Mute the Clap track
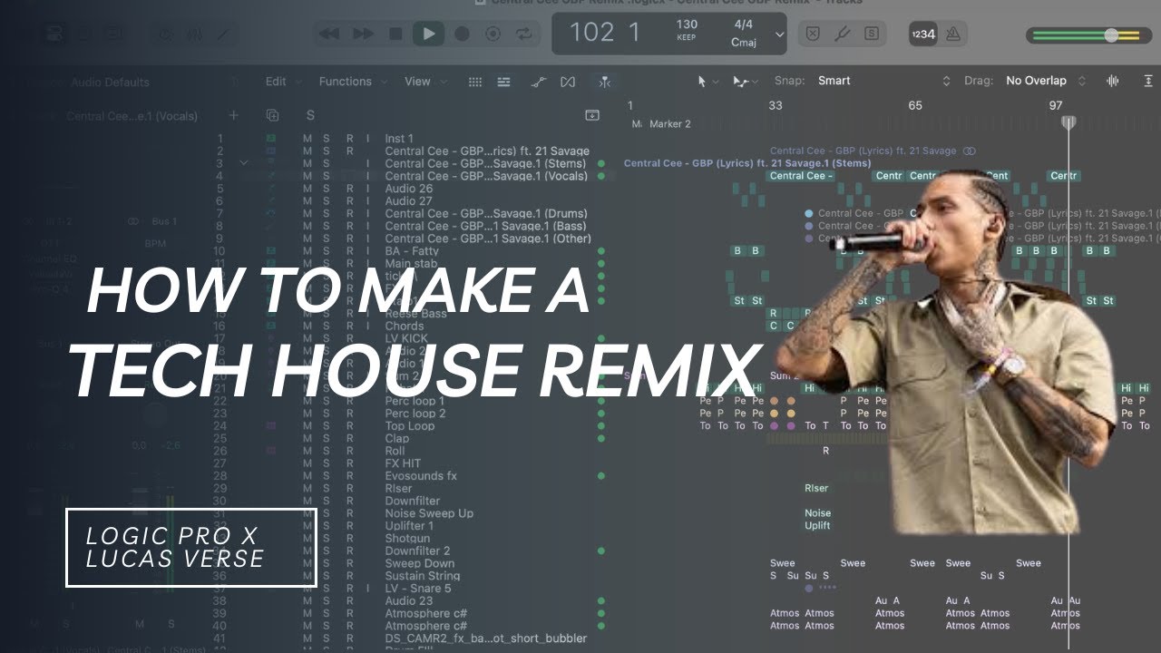1161x653 pixels. (x=307, y=438)
